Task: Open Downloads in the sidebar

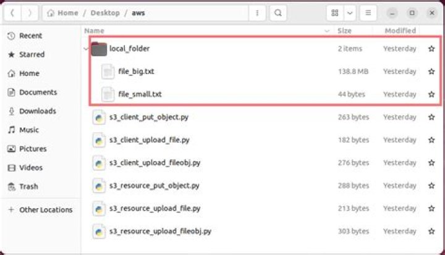Action: (37, 111)
